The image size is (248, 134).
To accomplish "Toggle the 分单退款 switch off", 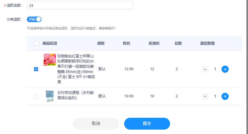I will pyautogui.click(x=34, y=19).
